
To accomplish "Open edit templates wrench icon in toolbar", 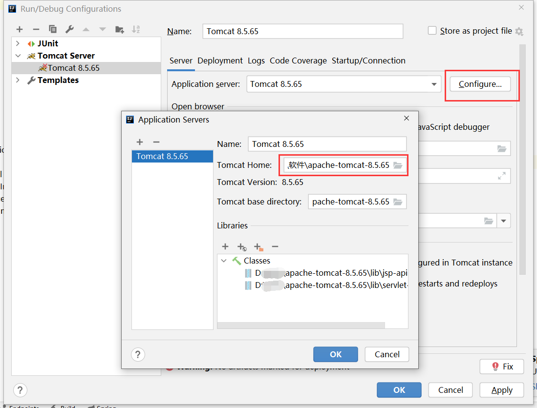I will point(69,29).
